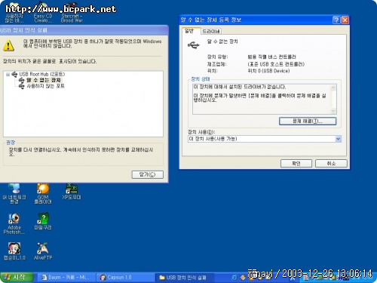The height and width of the screenshot is (283, 377).
Task: Click the 닫기(C) button in USB dialog
Action: tap(148, 174)
